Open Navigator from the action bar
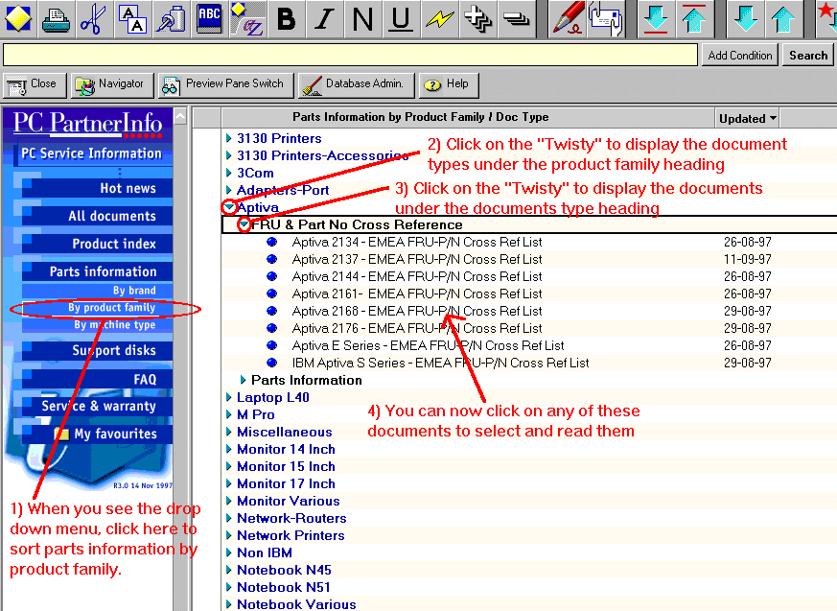The image size is (837, 611). (x=110, y=84)
